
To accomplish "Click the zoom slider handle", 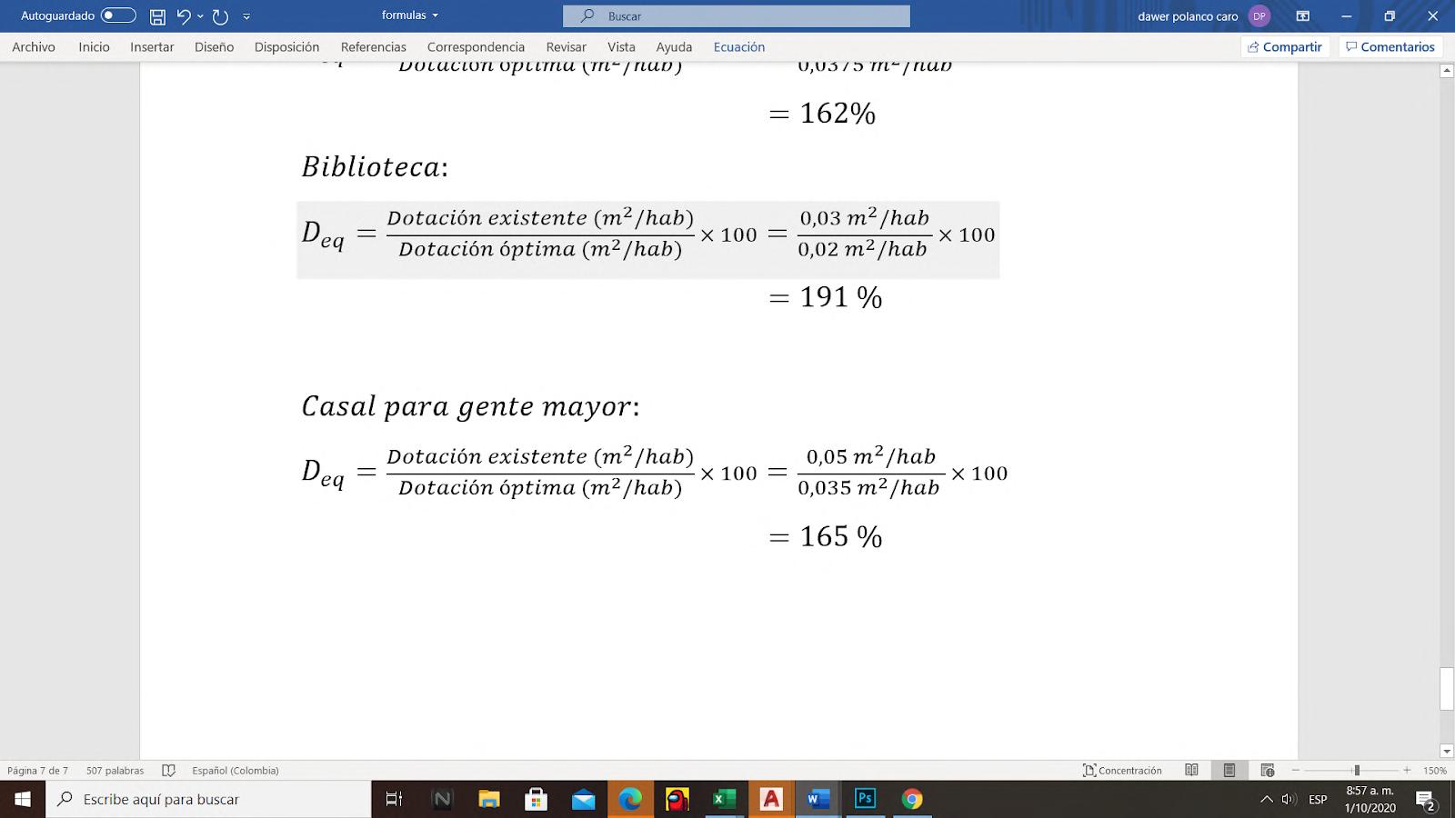I will pos(1357,771).
